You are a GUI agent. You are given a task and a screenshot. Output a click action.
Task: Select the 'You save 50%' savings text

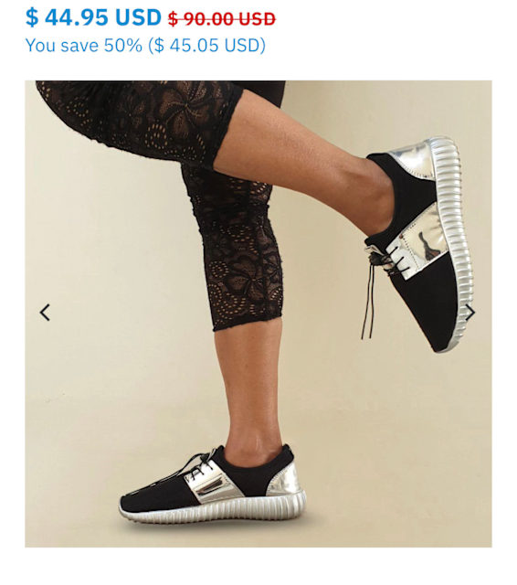(x=83, y=45)
